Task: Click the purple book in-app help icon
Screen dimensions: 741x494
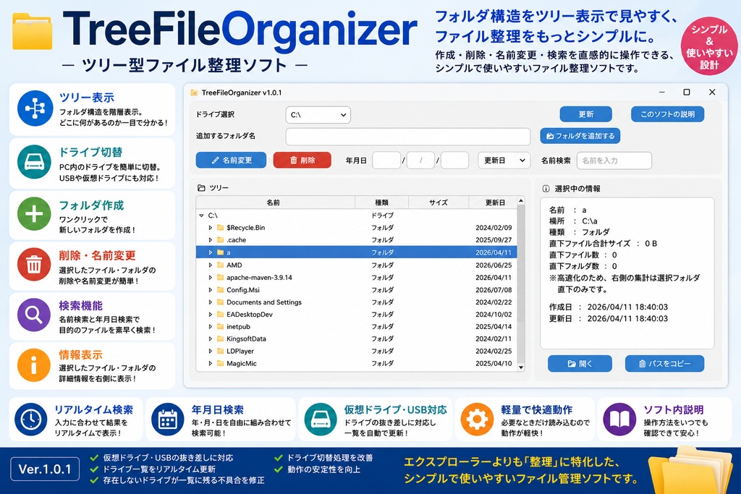Action: click(x=619, y=420)
